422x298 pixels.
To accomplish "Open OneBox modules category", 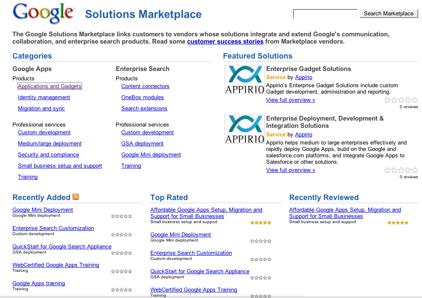I will [143, 97].
